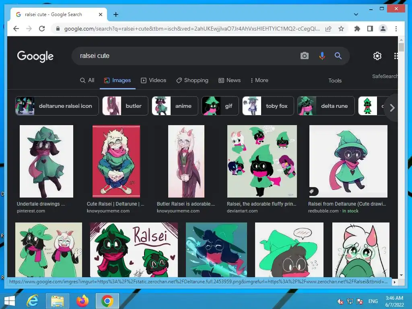The height and width of the screenshot is (309, 412).
Task: Open File Explorer from taskbar
Action: 57,301
